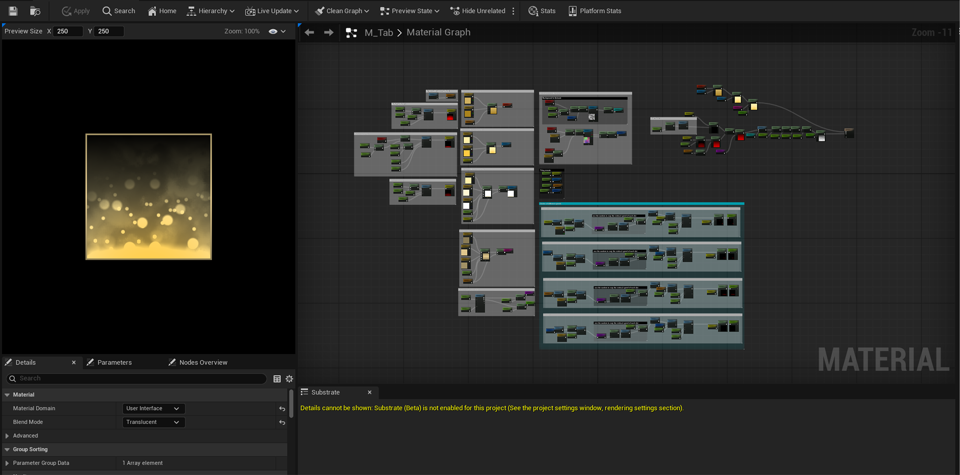This screenshot has height=475, width=960.
Task: Switch to the Nodes Overview tab
Action: [203, 362]
